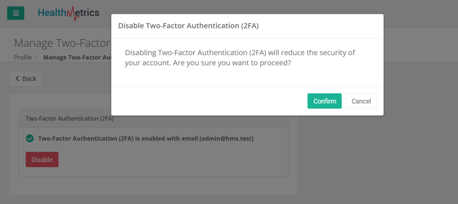
Task: Click the breadcrumb slash separator
Action: (37, 57)
